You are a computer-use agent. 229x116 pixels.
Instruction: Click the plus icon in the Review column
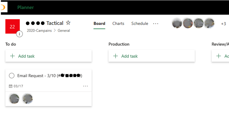pyautogui.click(x=219, y=56)
